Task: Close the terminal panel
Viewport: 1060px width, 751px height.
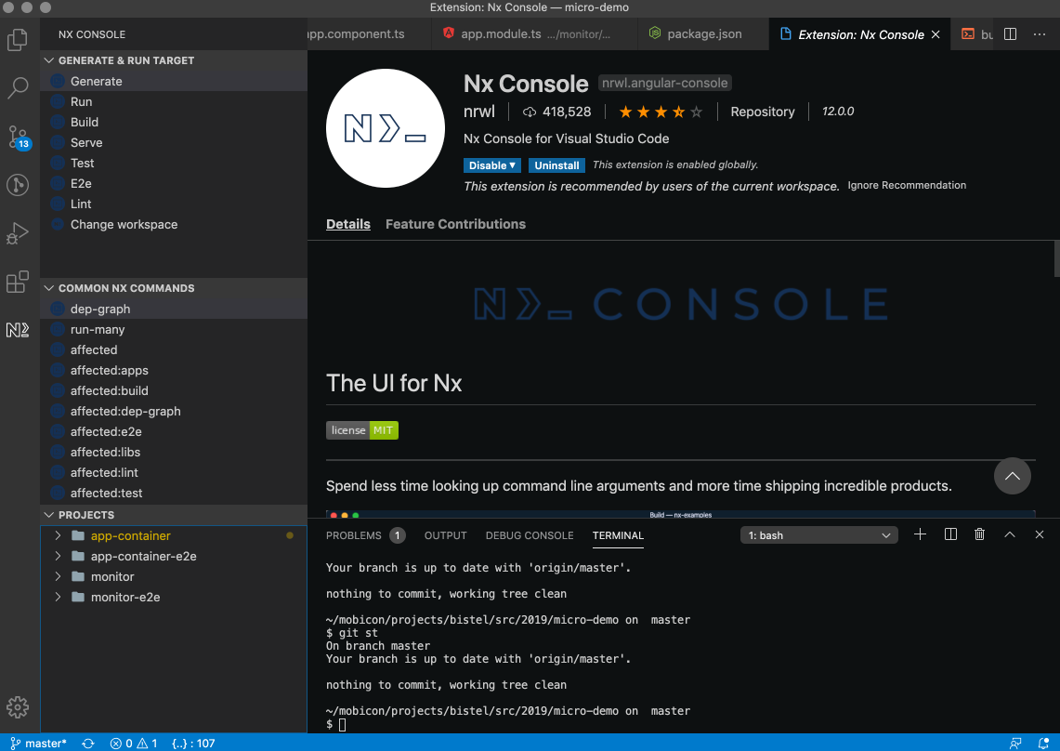Action: click(x=1040, y=534)
